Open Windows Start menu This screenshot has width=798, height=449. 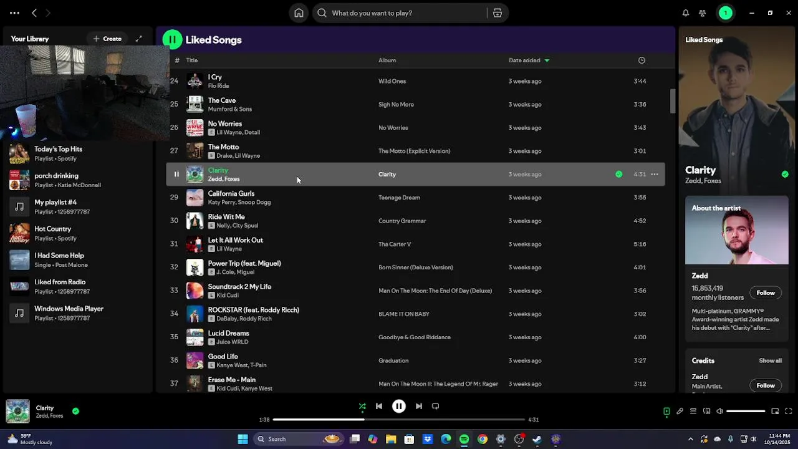point(243,440)
